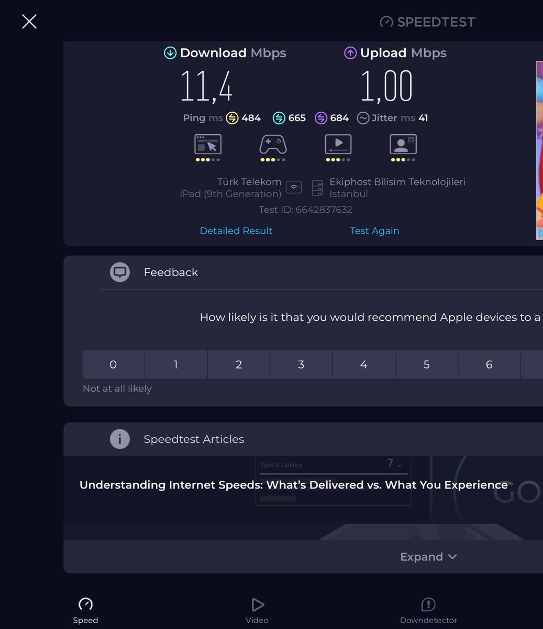The image size is (543, 629).
Task: Rate 0 on the recommendation scale
Action: click(114, 364)
